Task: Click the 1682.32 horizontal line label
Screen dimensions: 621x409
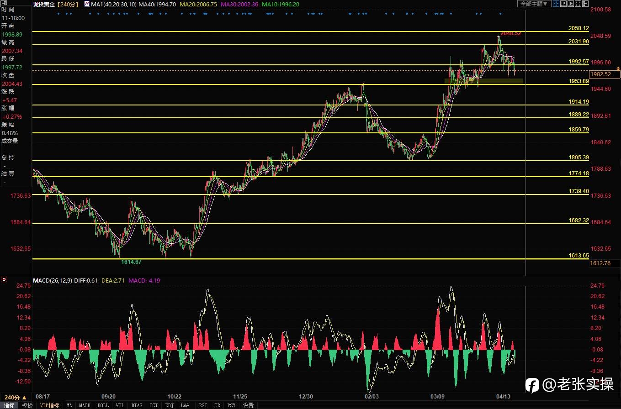Action: click(579, 220)
